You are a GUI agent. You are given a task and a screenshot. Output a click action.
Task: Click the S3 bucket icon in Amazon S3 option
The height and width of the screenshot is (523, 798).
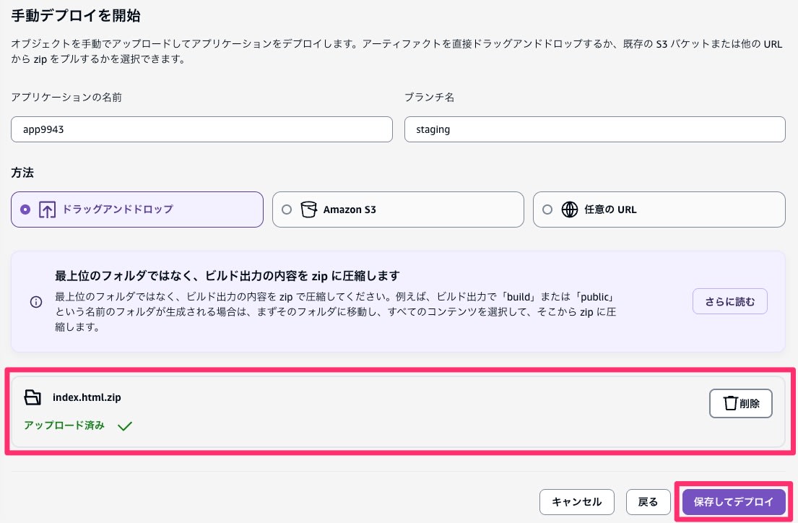click(x=309, y=209)
